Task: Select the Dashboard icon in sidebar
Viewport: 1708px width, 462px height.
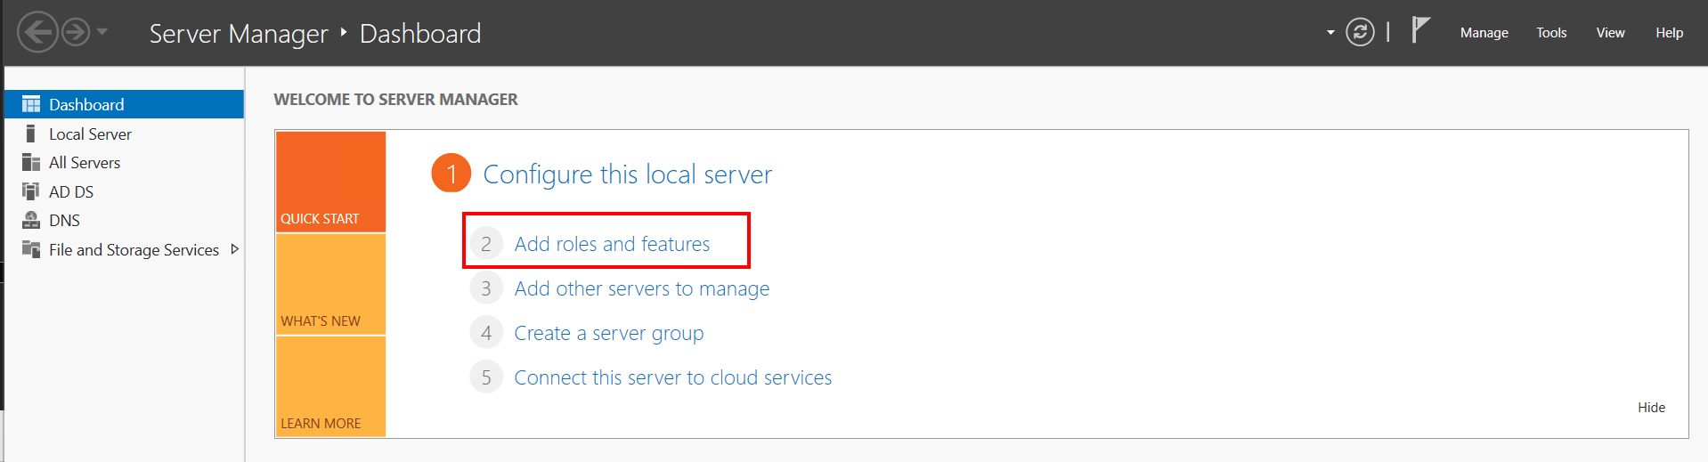Action: tap(31, 104)
